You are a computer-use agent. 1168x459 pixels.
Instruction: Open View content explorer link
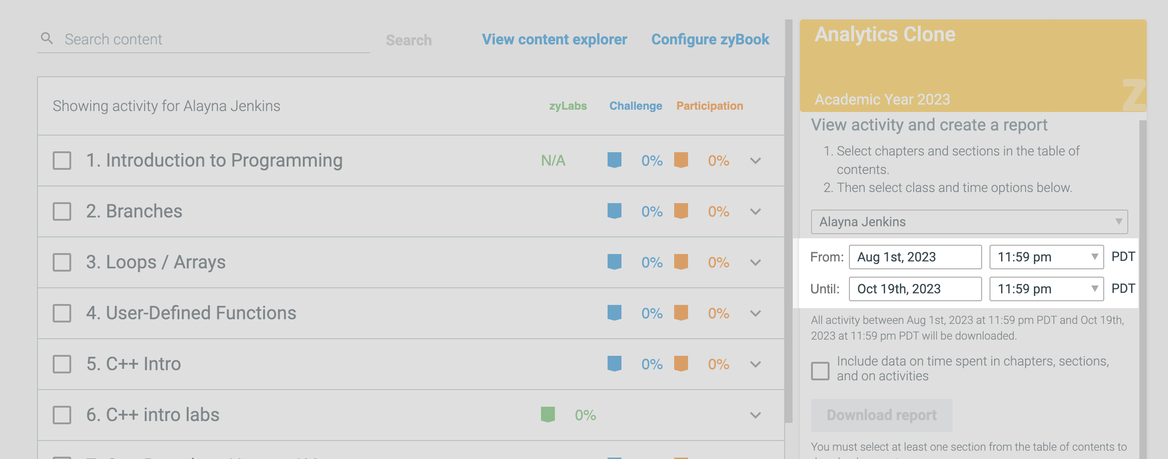554,39
